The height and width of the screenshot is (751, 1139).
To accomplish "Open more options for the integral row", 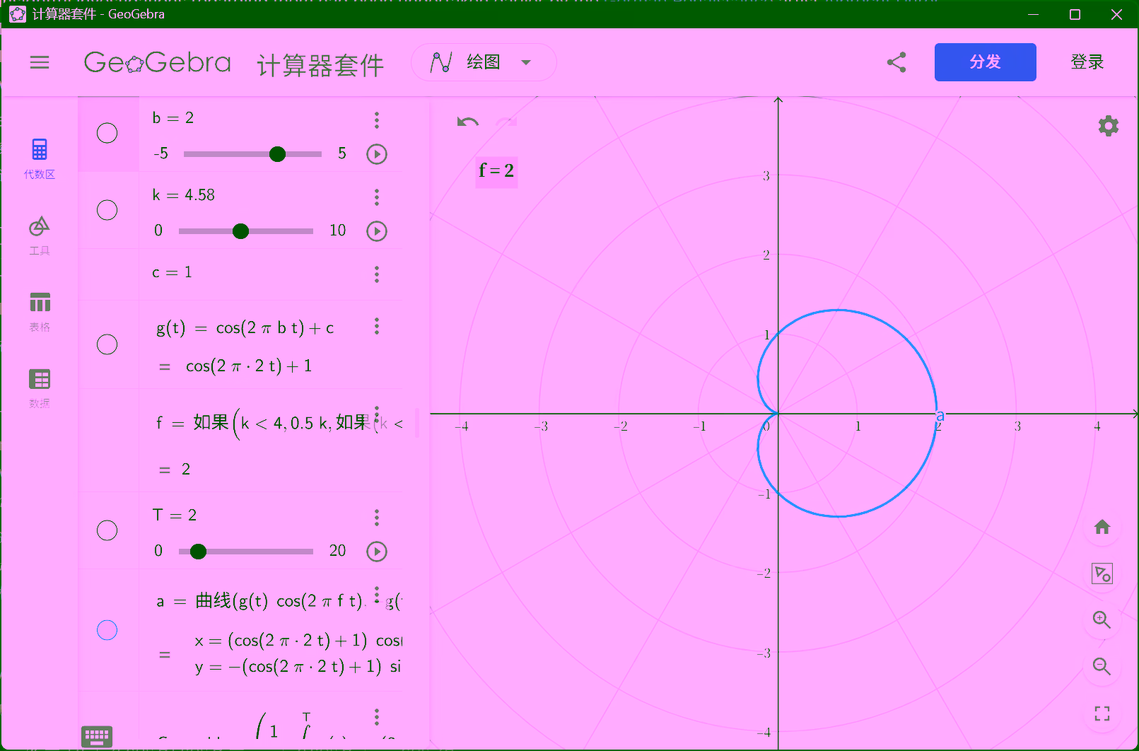I will [x=377, y=717].
